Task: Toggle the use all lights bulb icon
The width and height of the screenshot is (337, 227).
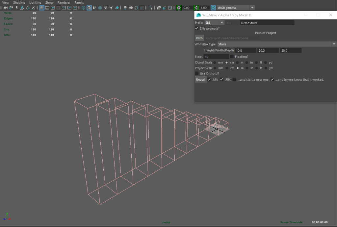Action: (x=111, y=8)
